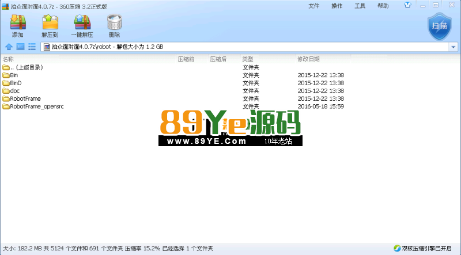Sort by the 修改日期 (Modified date) column header

pos(308,59)
